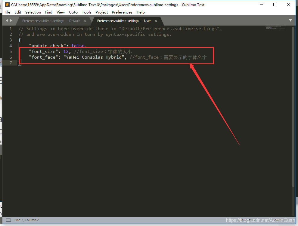Open the tab overflow dropdown arrow
298x226 pixels.
click(x=290, y=20)
